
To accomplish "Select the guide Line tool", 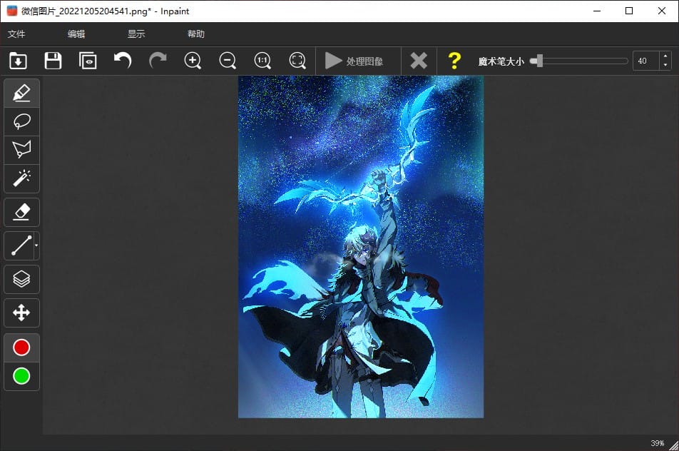I will (19, 245).
